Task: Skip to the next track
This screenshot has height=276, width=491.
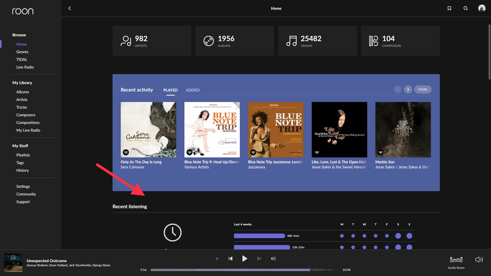Action: [x=259, y=259]
